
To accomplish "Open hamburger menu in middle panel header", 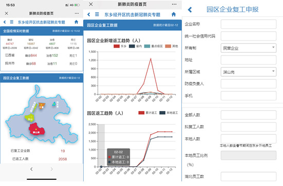I will point(97,14).
